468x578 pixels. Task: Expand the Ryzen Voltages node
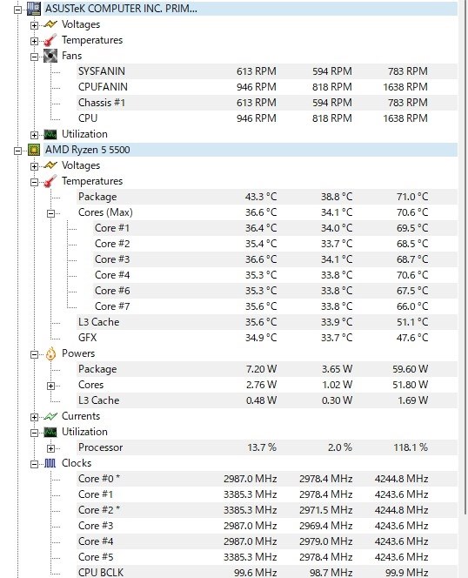pos(34,166)
